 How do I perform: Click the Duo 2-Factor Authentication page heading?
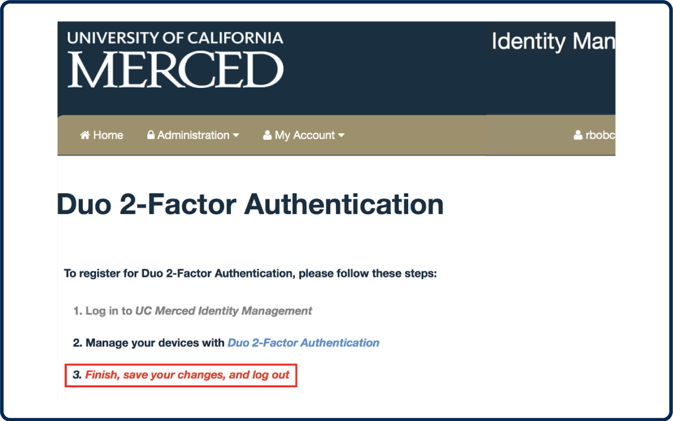coord(250,205)
